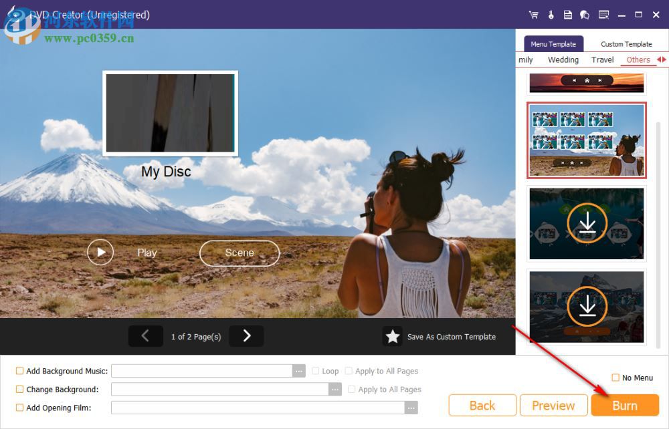This screenshot has height=429, width=669.
Task: Click the register key icon
Action: point(551,15)
